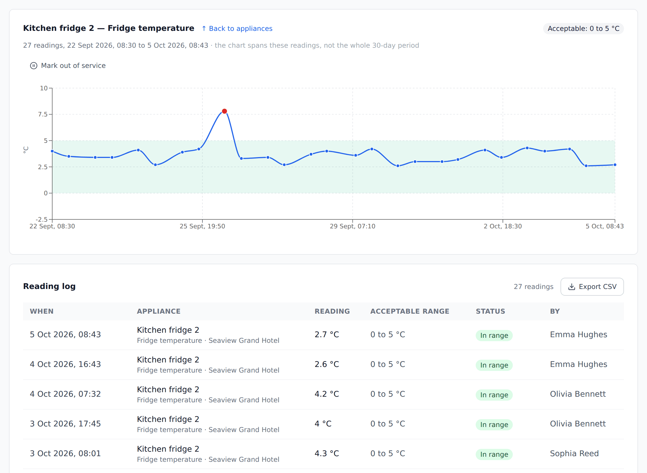Click the 29 Sept, 07:10 axis label
This screenshot has width=647, height=473.
[x=352, y=226]
